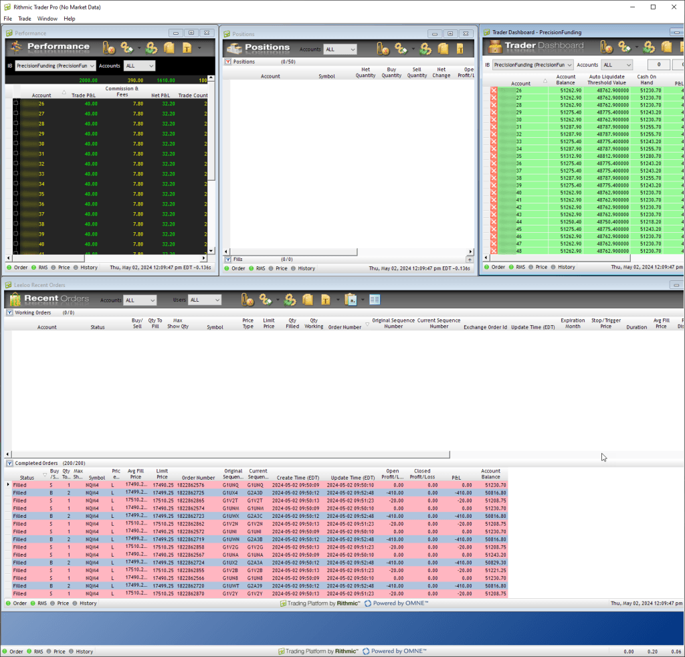Click the red X on Trader Dashboard account 44 row

(494, 222)
